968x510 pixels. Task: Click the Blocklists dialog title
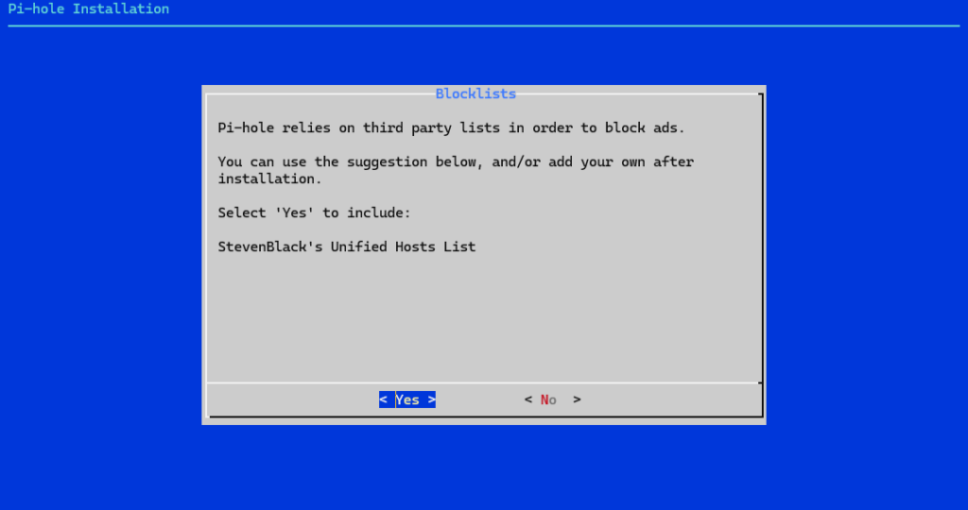click(x=475, y=93)
